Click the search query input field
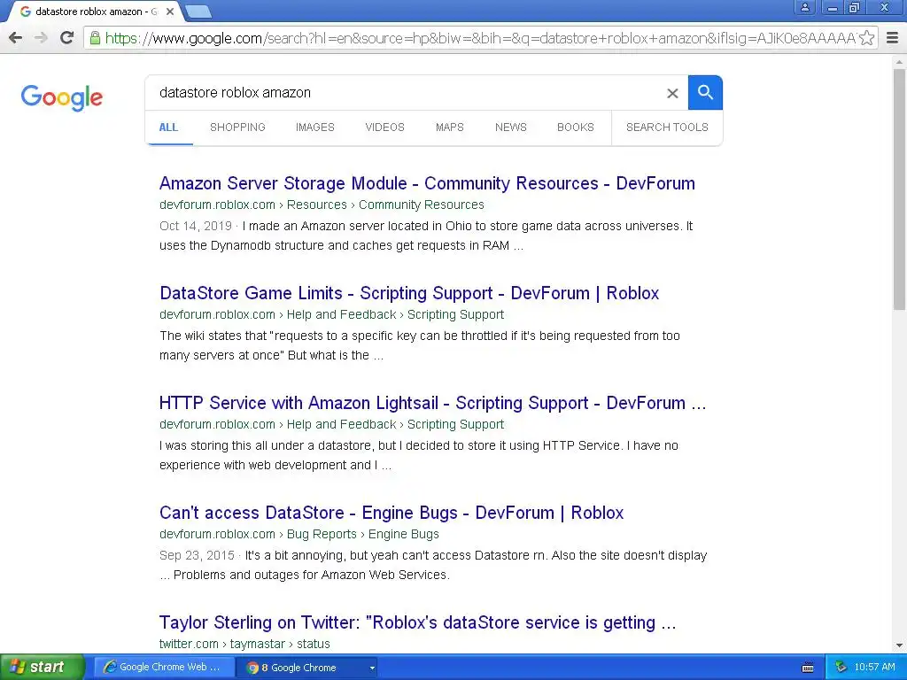 pyautogui.click(x=405, y=92)
